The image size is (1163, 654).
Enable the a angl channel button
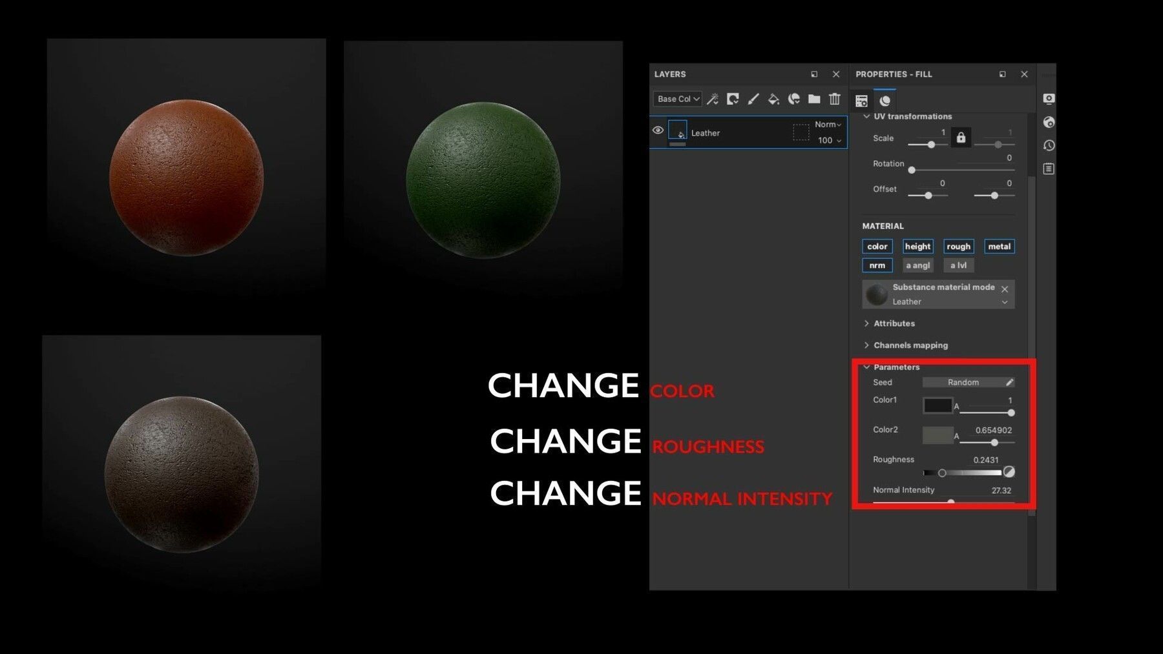tap(917, 265)
